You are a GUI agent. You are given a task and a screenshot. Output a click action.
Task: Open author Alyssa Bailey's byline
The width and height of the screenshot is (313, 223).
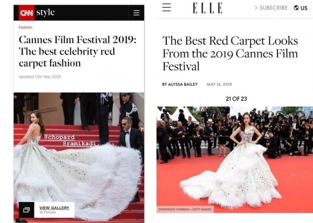[x=180, y=84]
